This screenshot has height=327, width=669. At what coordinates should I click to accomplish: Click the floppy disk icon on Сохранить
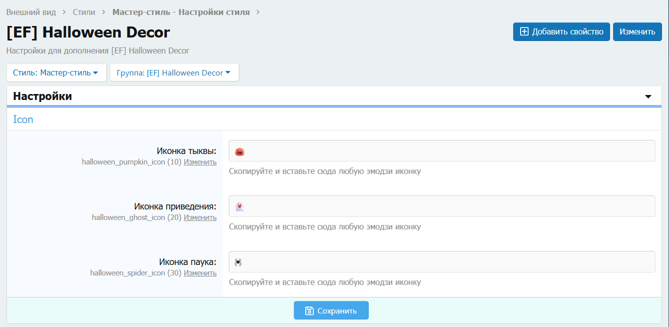coord(309,310)
